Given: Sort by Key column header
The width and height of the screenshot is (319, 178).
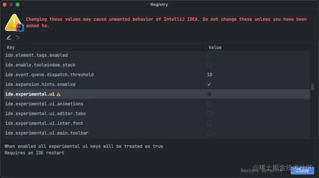Looking at the screenshot, I should click(105, 47).
